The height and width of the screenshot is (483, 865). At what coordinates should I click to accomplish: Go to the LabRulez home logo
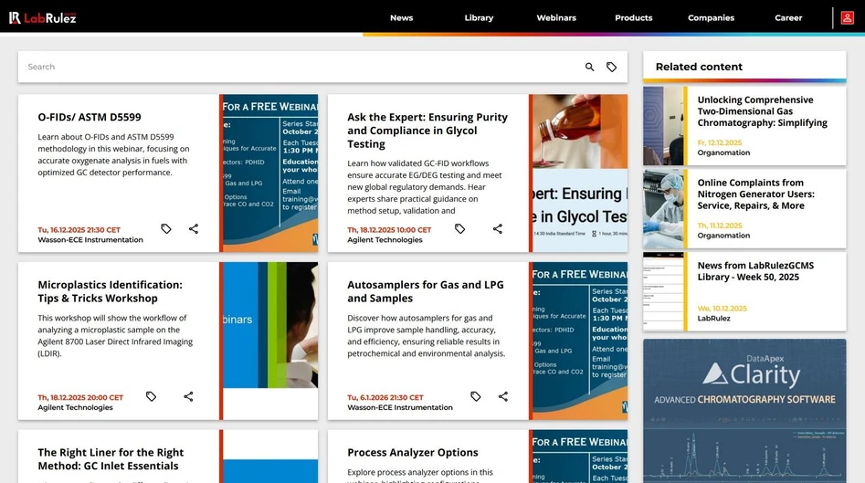41,17
